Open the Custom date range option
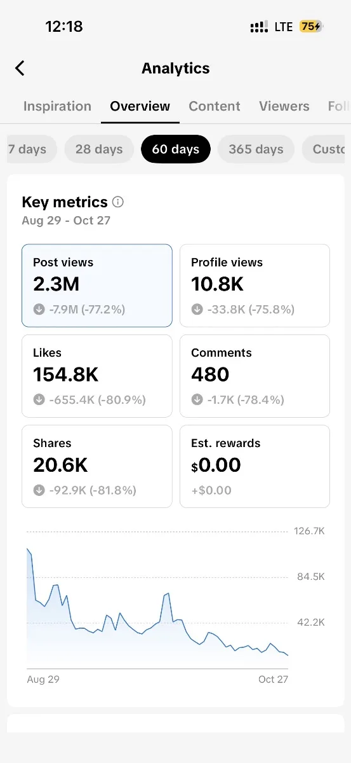Screen dimensions: 351x763 coord(327,149)
